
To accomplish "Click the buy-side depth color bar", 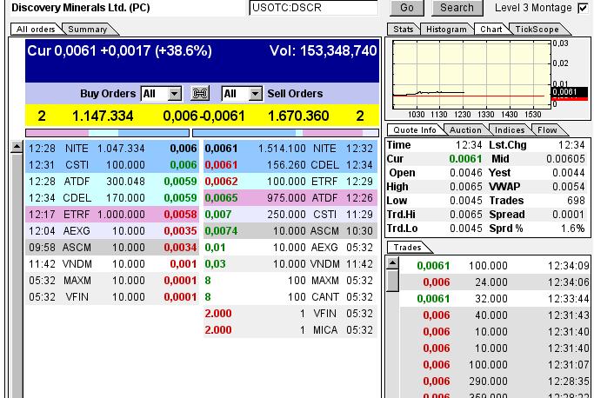I will pos(107,133).
